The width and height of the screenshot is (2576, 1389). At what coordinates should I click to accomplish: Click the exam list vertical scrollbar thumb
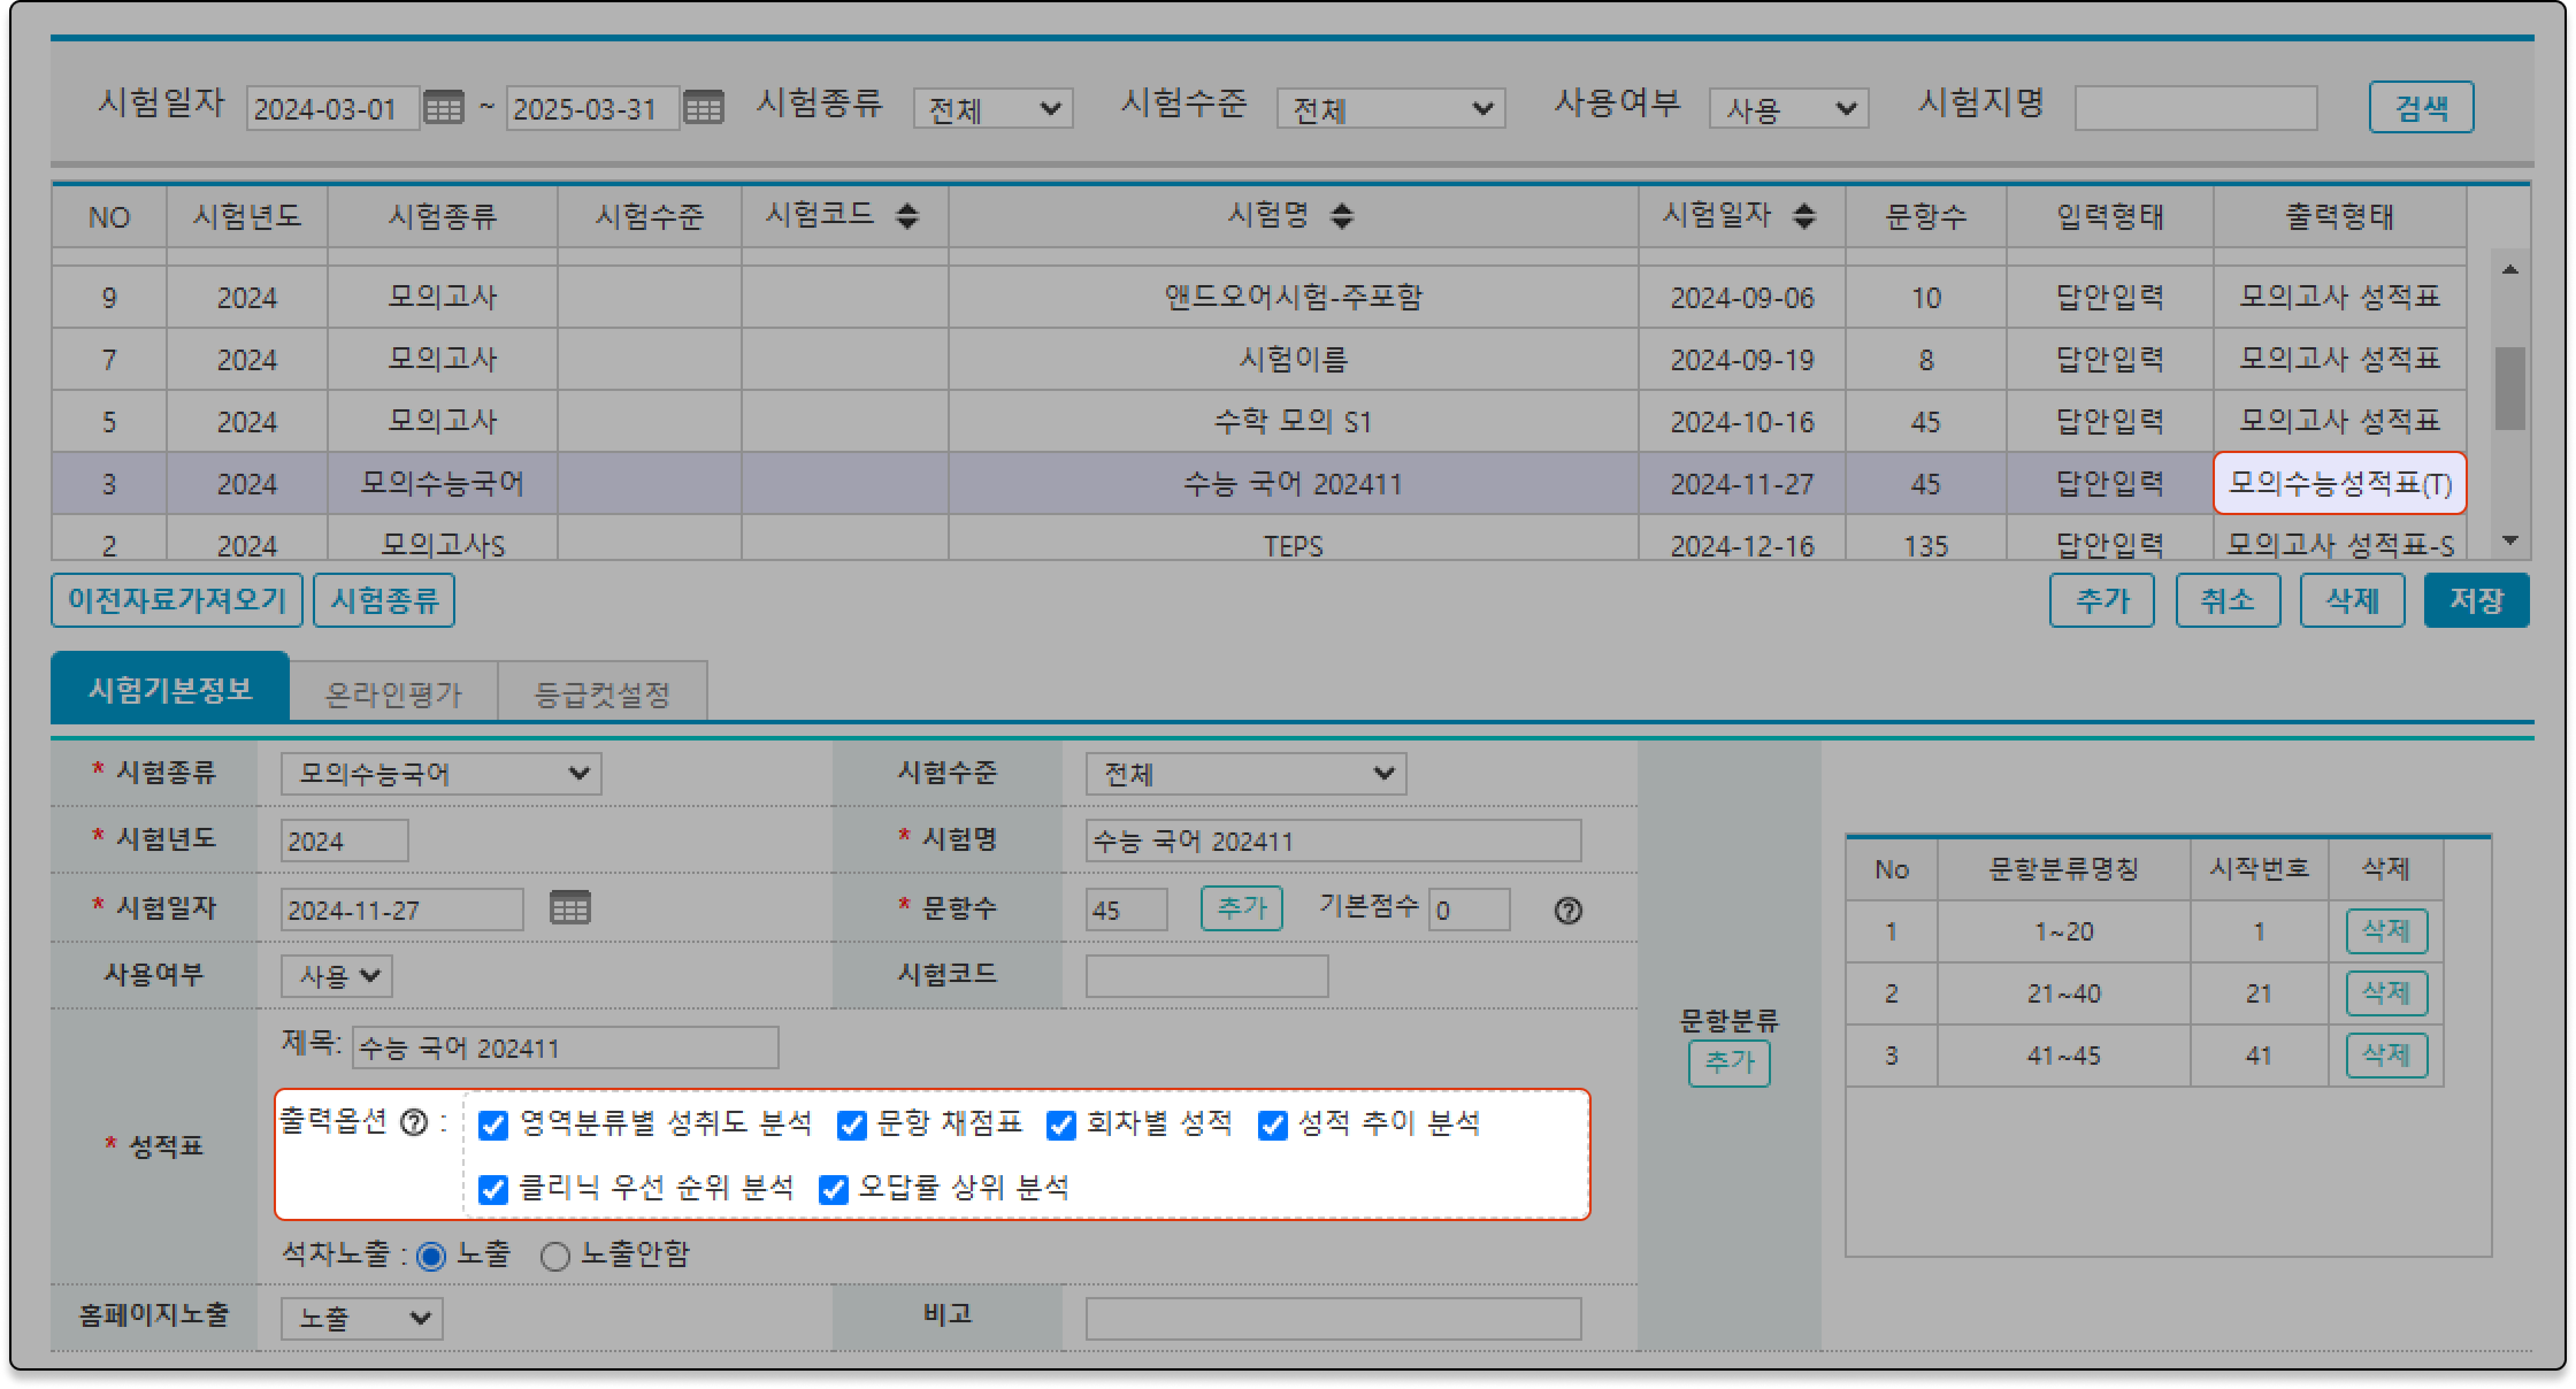coord(2509,388)
